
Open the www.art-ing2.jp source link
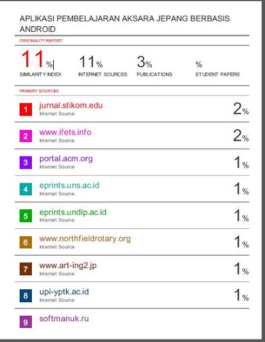tap(68, 266)
